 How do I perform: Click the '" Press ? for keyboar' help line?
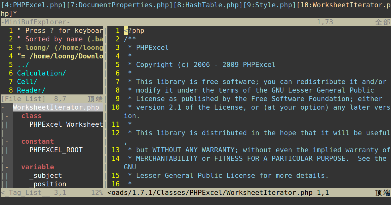click(x=60, y=31)
